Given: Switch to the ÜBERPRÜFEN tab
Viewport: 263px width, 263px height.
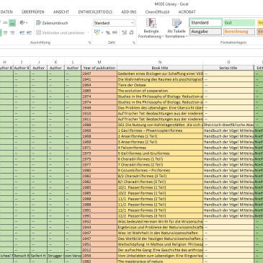Looking at the screenshot, I should click(x=33, y=12).
